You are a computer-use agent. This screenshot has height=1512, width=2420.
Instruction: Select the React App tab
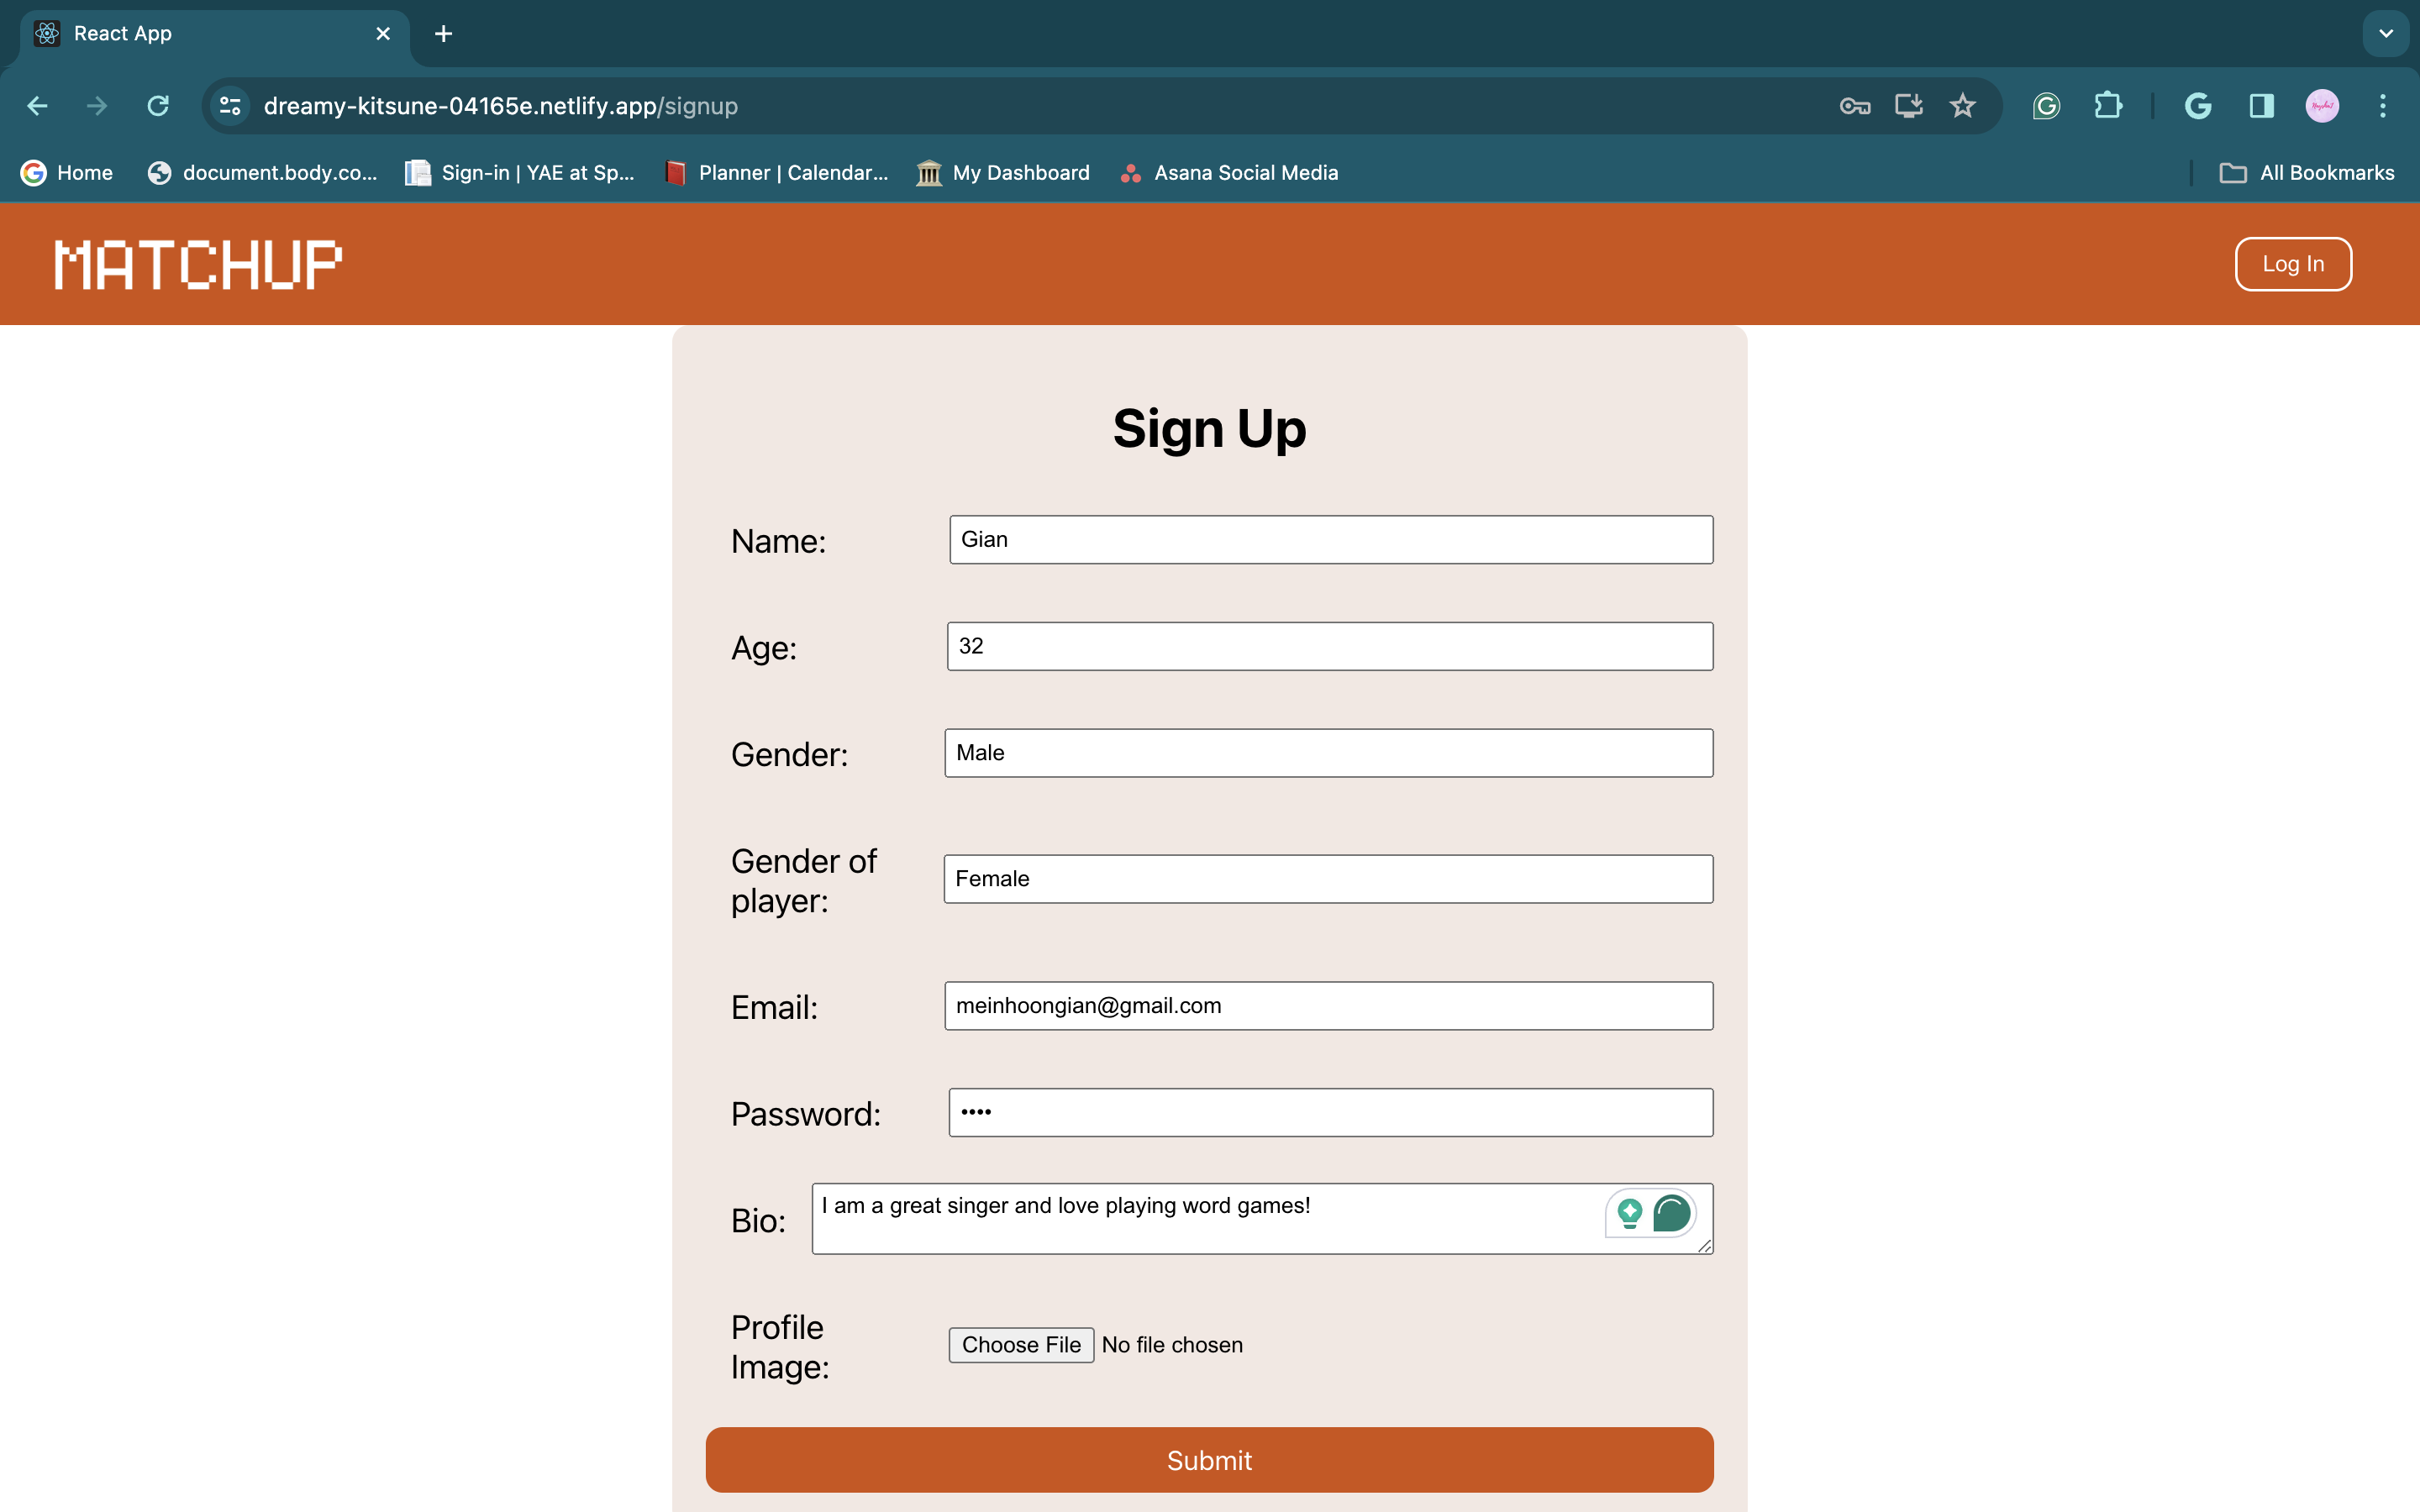click(x=200, y=34)
